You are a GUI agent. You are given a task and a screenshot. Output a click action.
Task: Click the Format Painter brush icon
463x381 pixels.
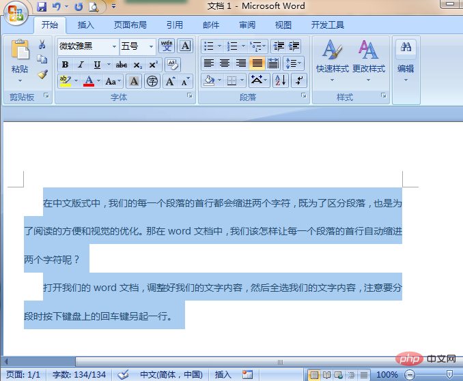42,74
